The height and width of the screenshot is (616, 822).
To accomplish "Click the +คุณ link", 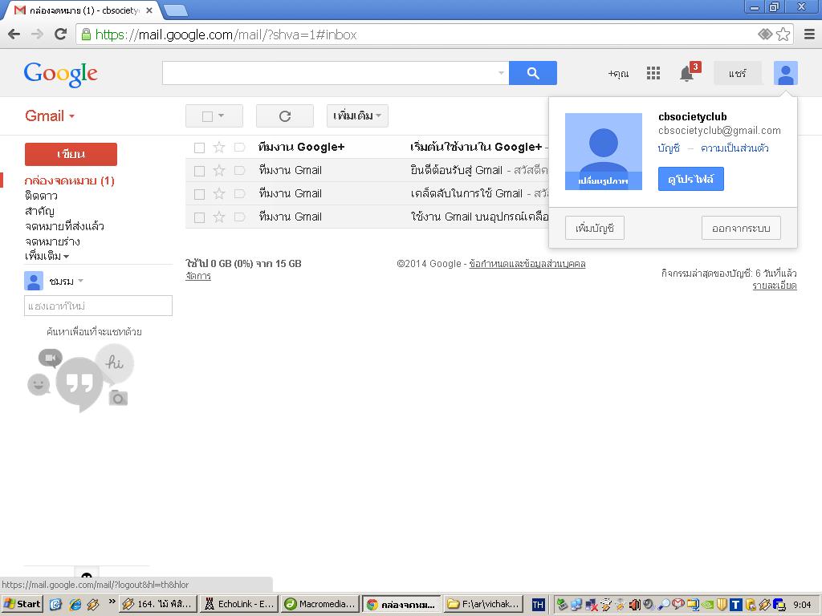I will [x=619, y=74].
